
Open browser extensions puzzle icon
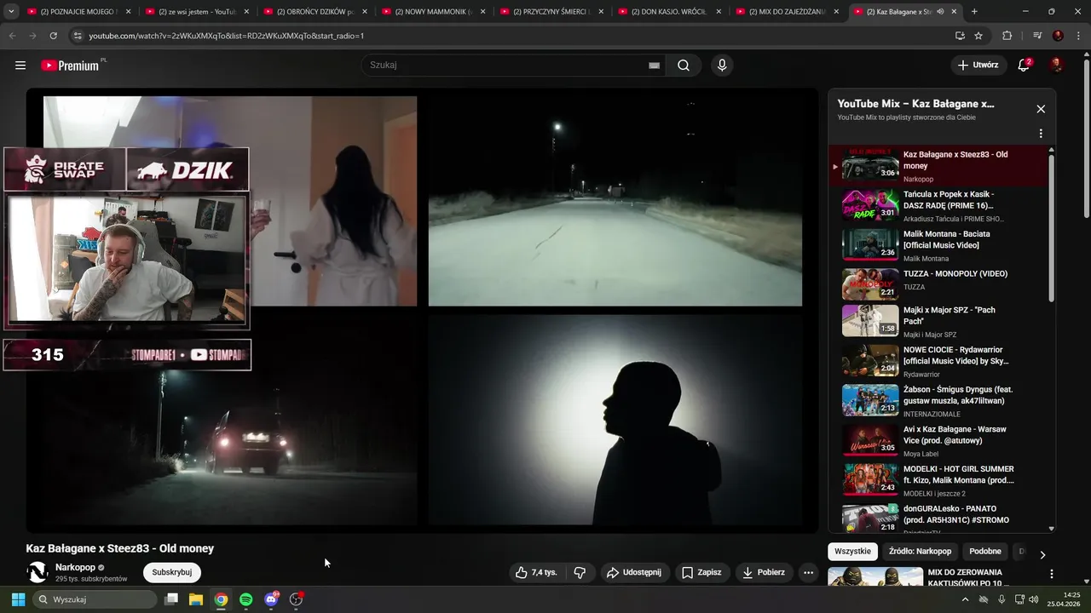coord(1007,36)
